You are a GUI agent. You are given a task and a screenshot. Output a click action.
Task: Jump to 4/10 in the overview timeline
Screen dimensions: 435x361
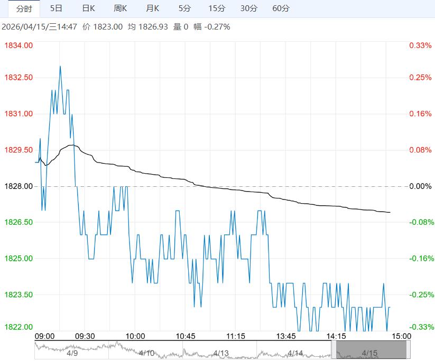(x=146, y=353)
